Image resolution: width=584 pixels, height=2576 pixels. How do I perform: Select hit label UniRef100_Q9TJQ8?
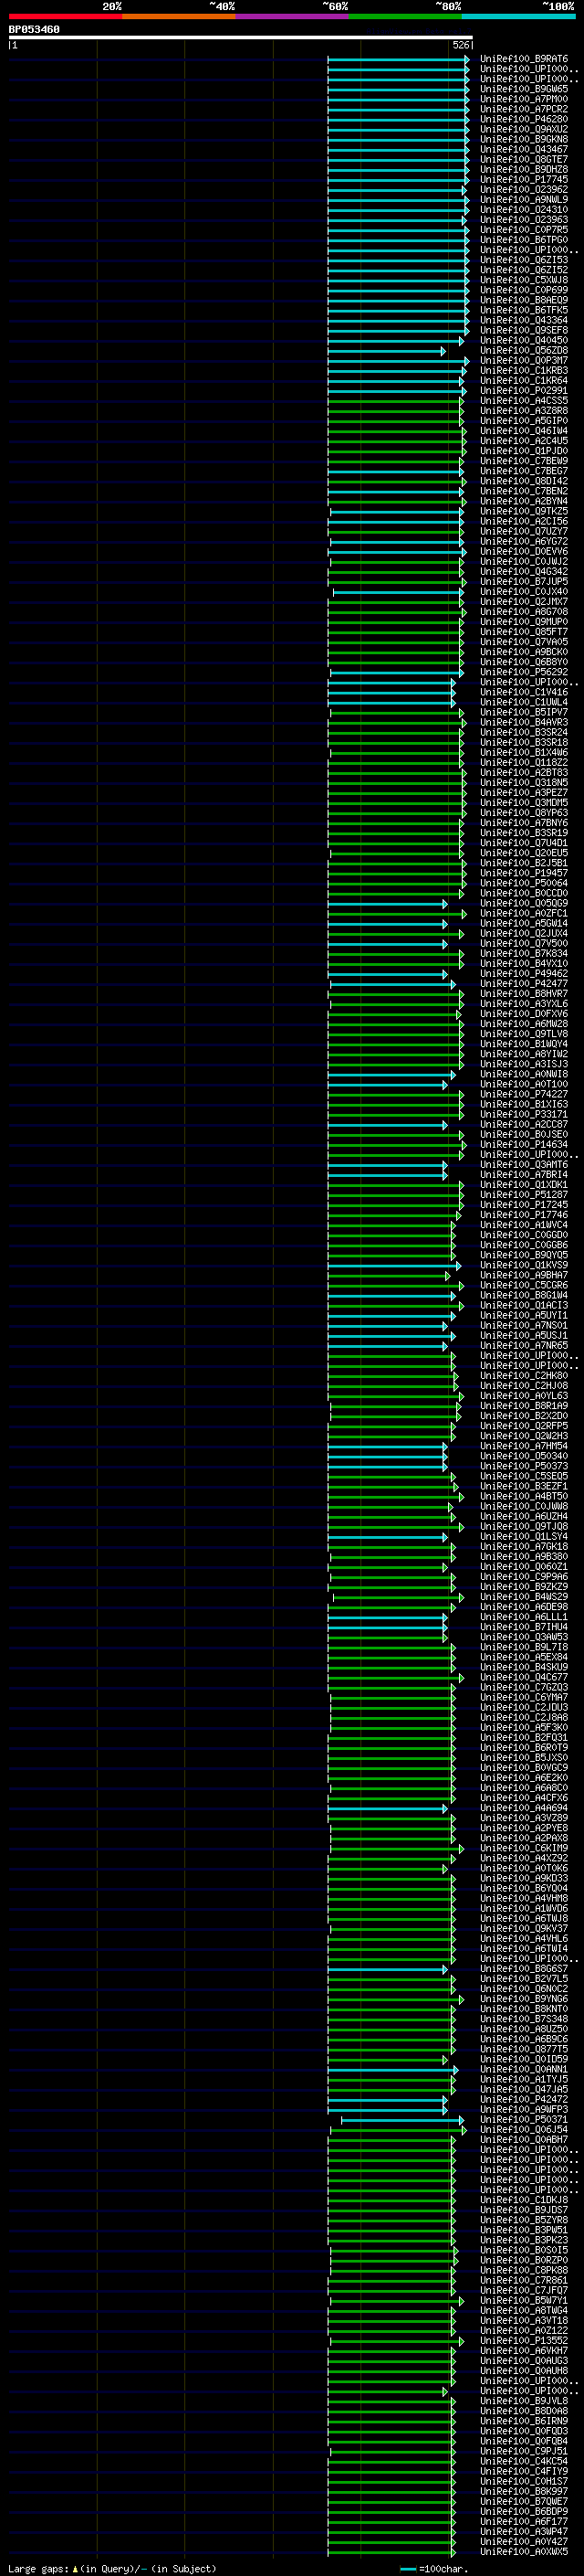(x=524, y=1527)
